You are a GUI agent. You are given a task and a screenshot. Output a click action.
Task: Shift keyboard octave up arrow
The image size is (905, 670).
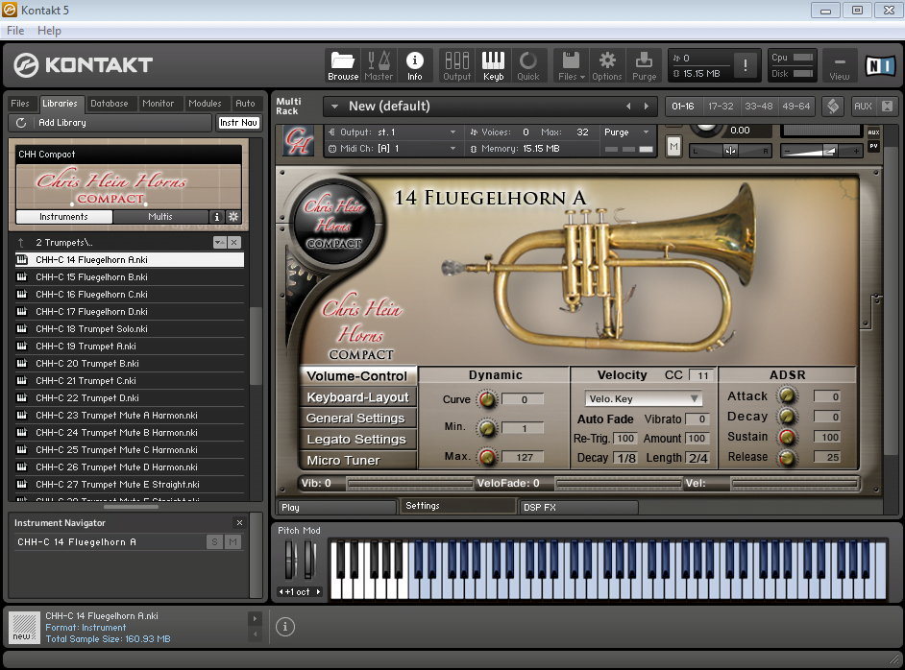tap(318, 591)
